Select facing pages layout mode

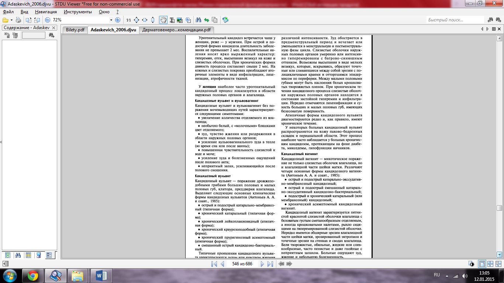pyautogui.click(x=490, y=264)
